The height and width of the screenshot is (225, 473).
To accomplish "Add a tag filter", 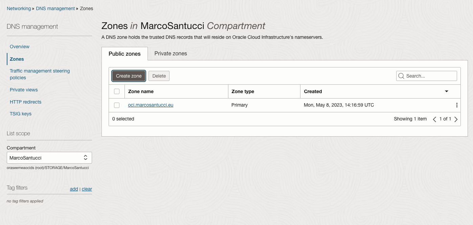I will [x=74, y=189].
